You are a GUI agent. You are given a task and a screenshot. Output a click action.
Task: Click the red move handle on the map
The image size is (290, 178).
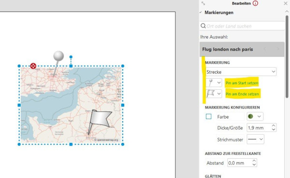(33, 66)
